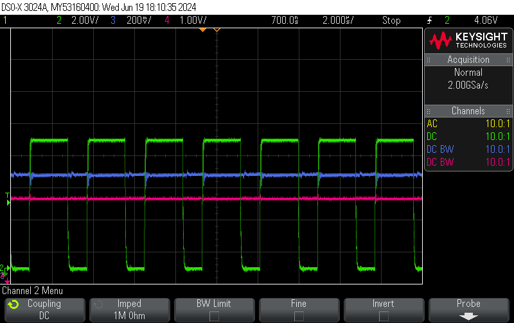
Task: Click the 4.06V trigger level value
Action: pyautogui.click(x=486, y=21)
